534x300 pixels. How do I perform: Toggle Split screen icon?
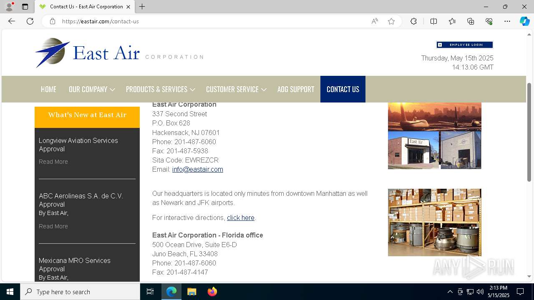pyautogui.click(x=433, y=21)
